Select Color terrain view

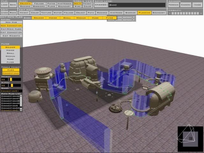(x=87, y=6)
